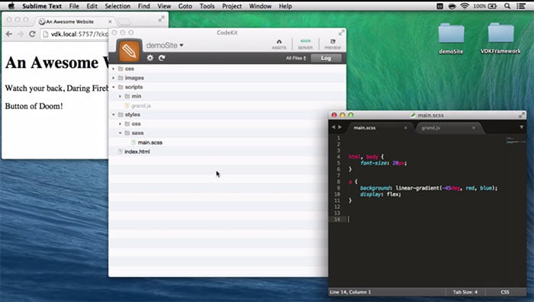Open the Project menu
534x302 pixels.
(232, 6)
